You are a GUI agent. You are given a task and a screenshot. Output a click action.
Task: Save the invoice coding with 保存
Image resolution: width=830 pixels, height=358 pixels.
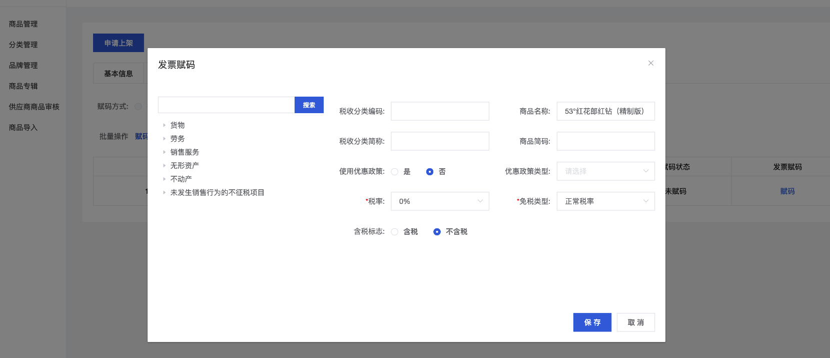pos(592,322)
